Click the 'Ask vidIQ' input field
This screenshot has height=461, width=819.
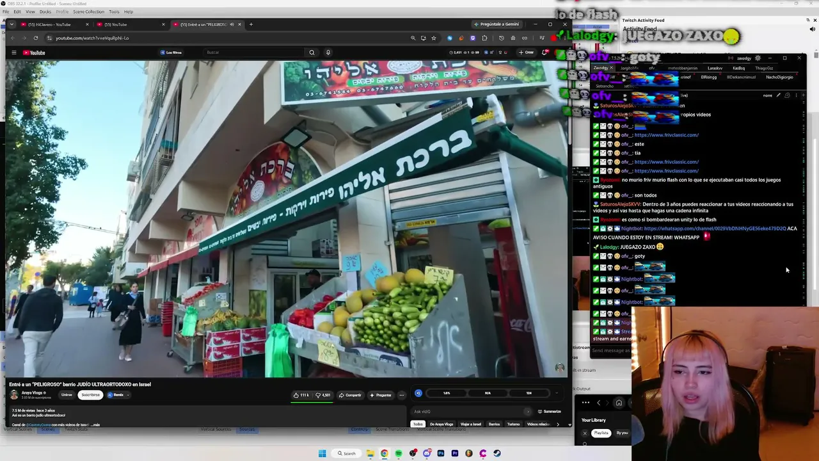point(472,412)
